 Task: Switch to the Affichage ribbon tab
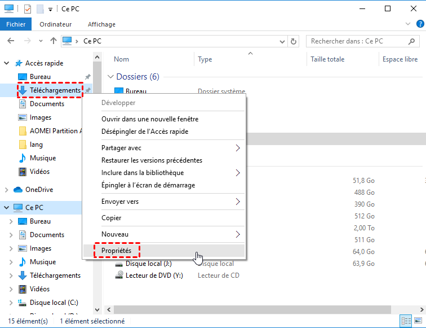[x=101, y=24]
